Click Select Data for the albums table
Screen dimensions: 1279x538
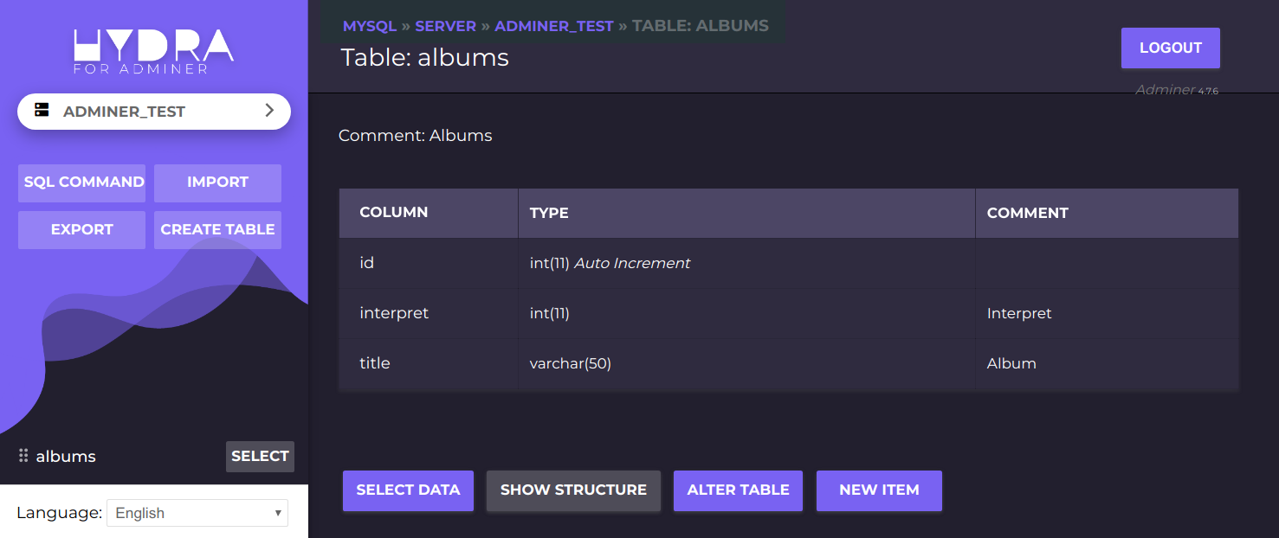coord(408,490)
